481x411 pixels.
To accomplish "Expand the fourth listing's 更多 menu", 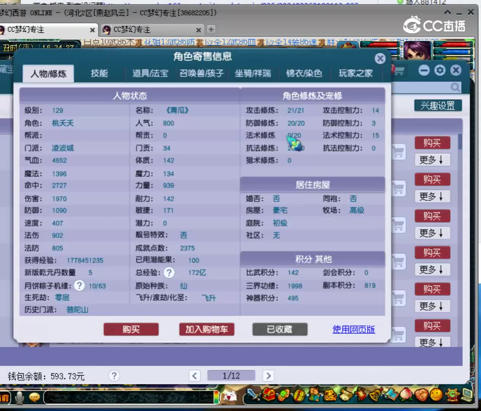I will click(432, 269).
